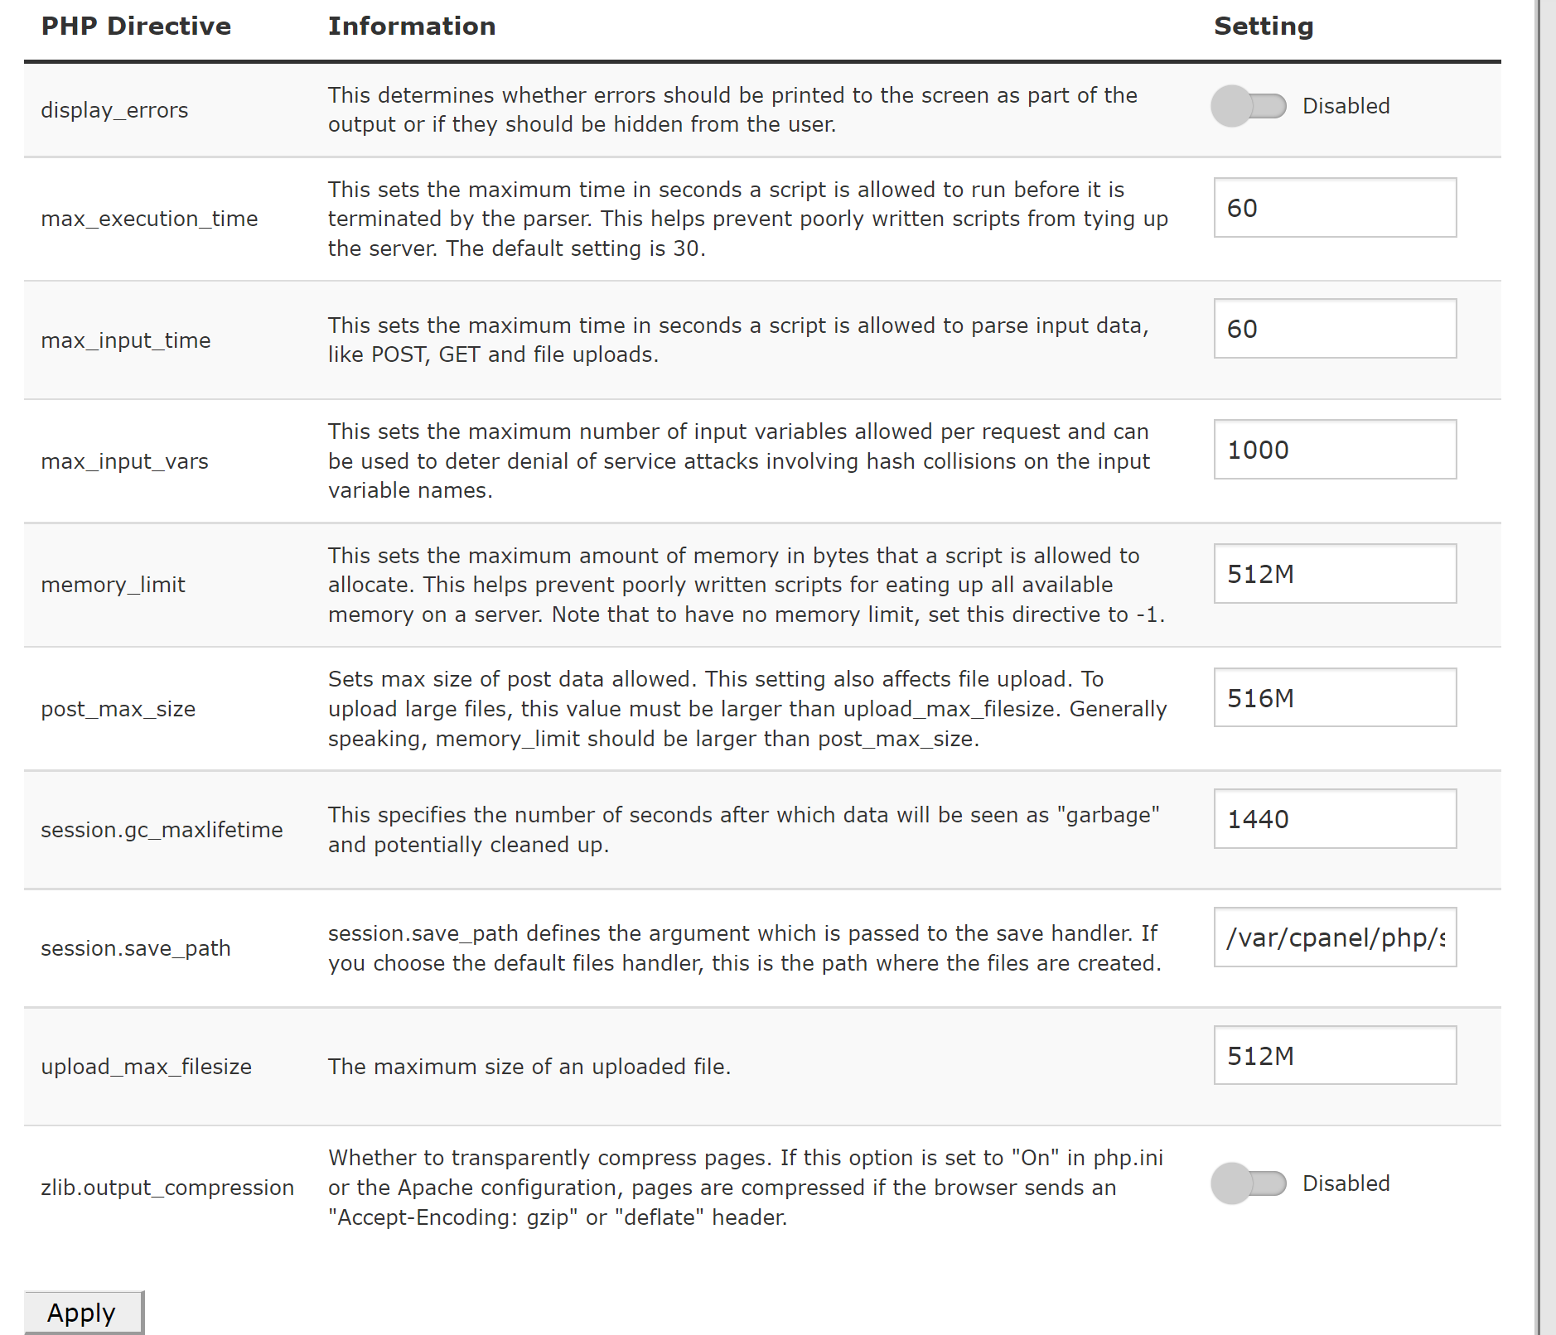Click the Disabled label beside zlib.output_compression
Screen dimensions: 1556x1335
[1346, 1183]
